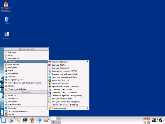Open the KDE K menu button
The image size is (165, 124).
pyautogui.click(x=3, y=120)
